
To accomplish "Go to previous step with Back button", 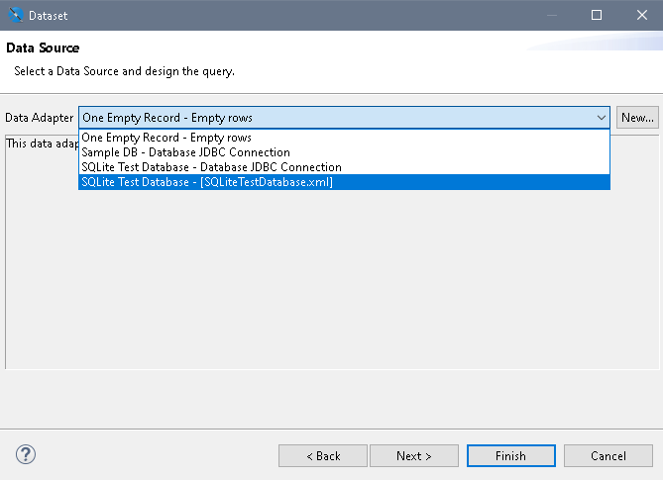I will click(323, 456).
